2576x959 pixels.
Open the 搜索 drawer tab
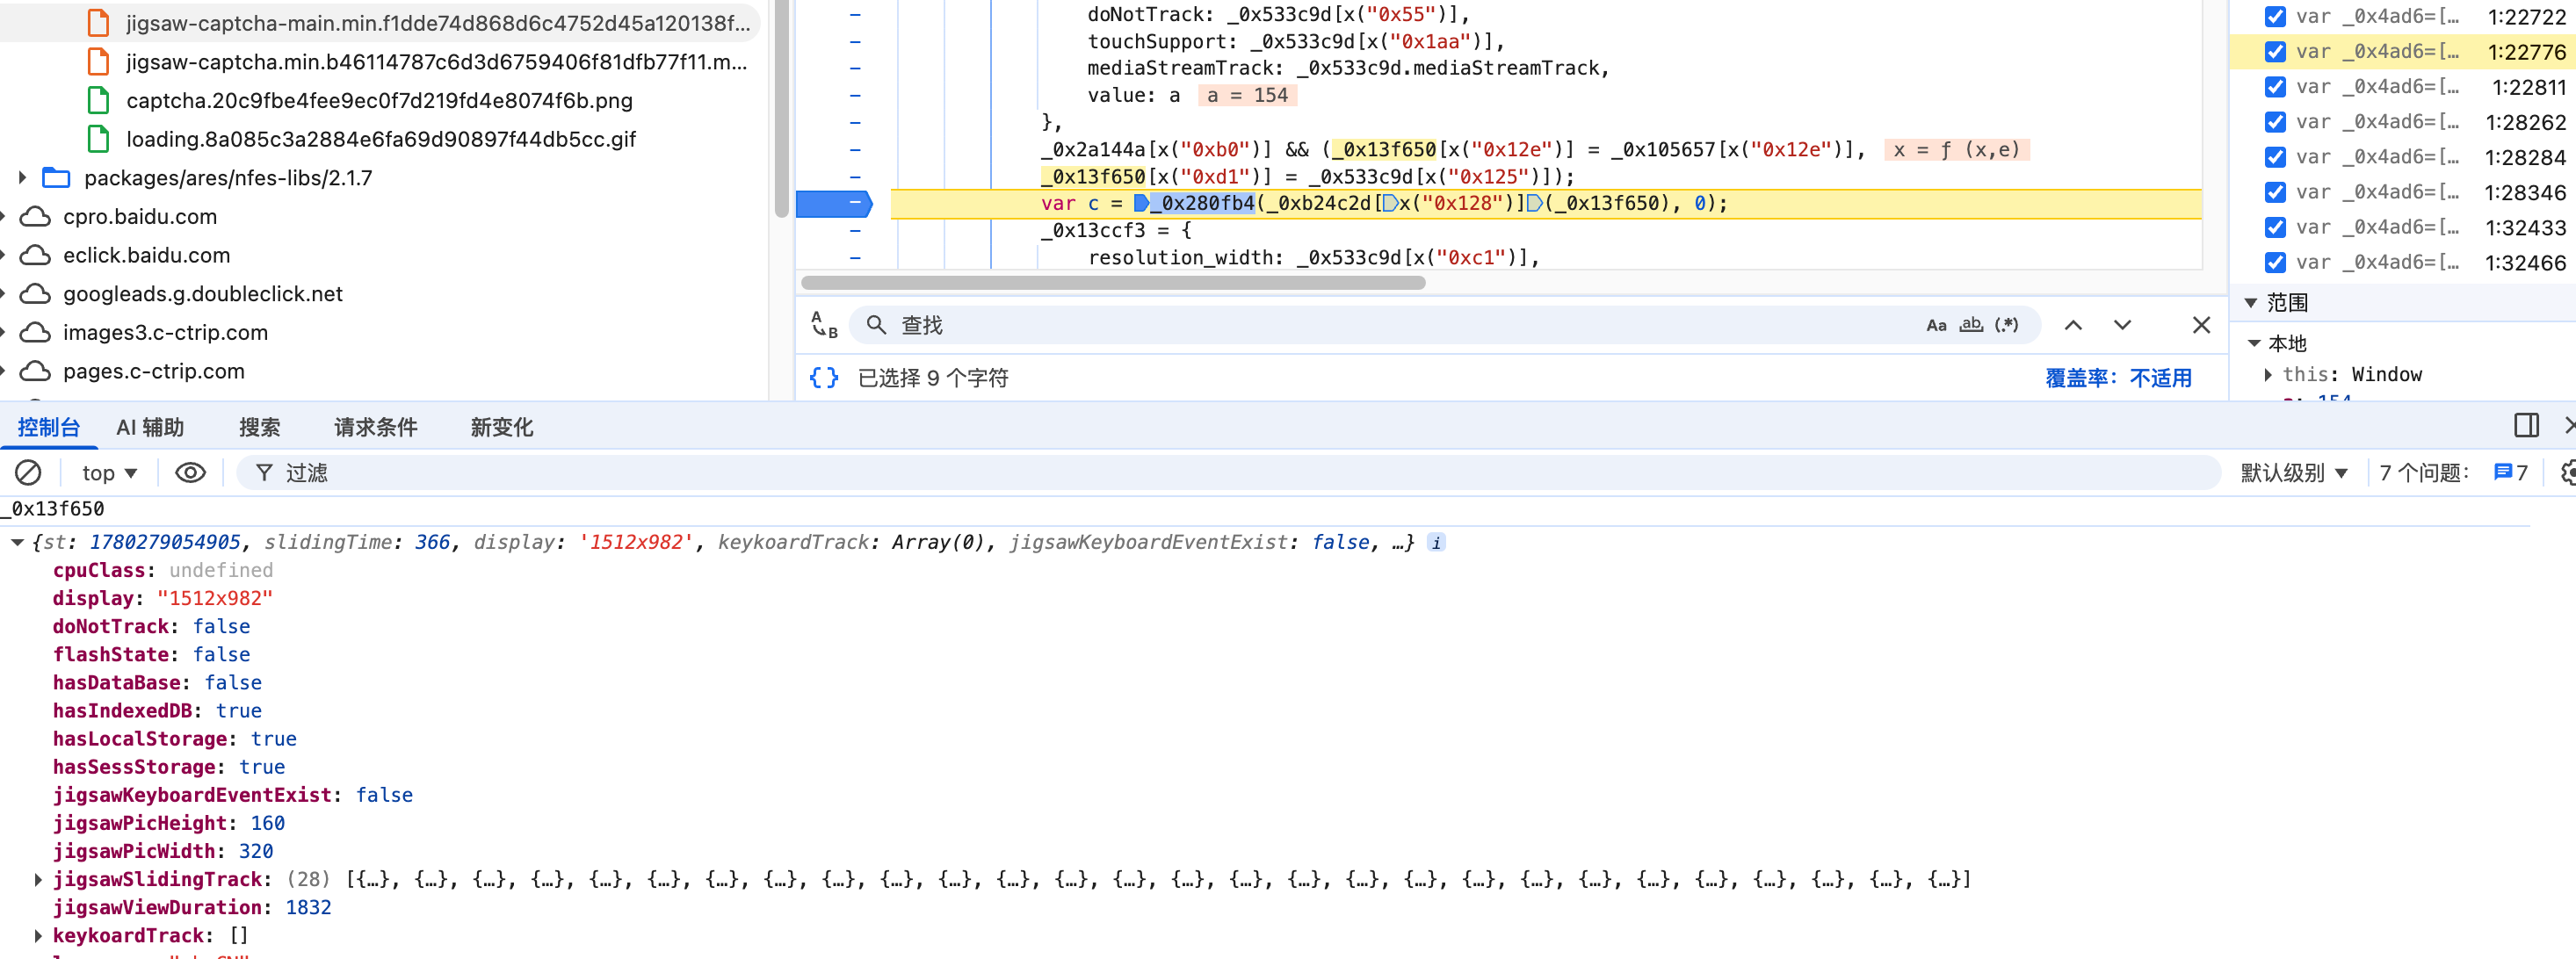point(259,427)
